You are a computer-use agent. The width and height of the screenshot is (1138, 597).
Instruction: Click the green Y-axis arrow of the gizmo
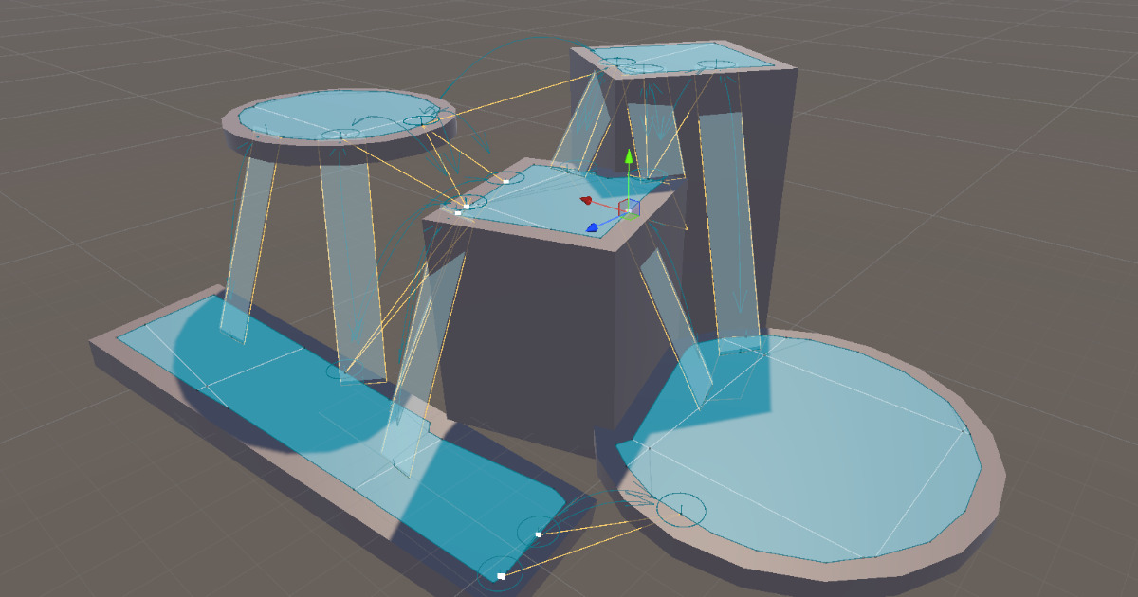point(629,156)
